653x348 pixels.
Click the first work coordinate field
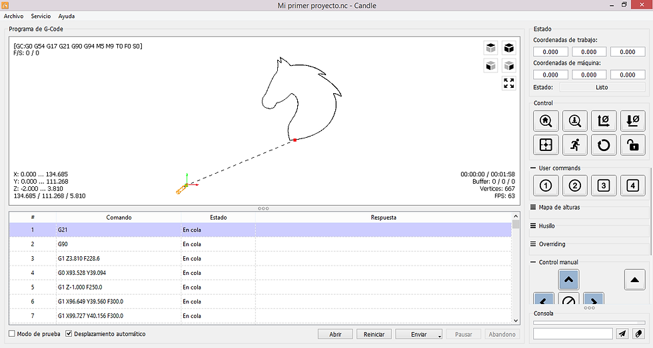click(550, 52)
